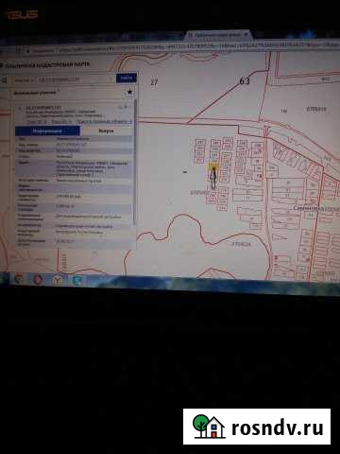Click the star favorites icon

[x=129, y=92]
